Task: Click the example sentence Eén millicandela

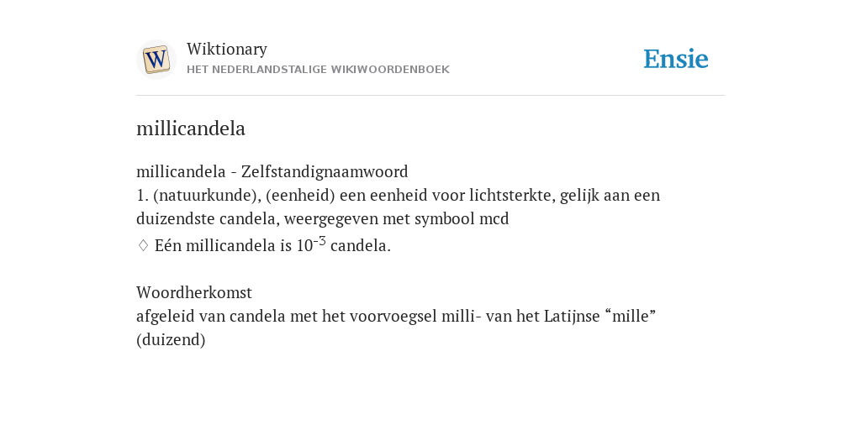Action: [272, 245]
